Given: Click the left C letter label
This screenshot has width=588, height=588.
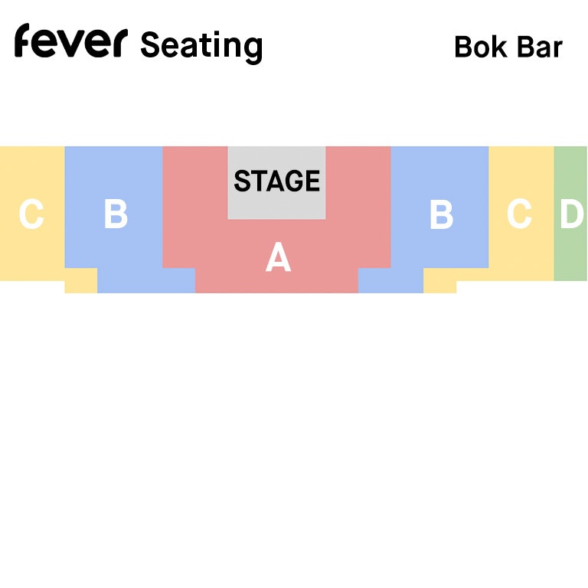Looking at the screenshot, I should click(31, 214).
